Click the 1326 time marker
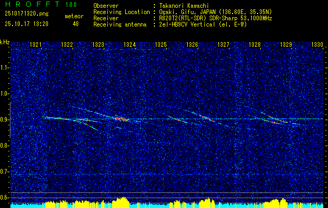The height and width of the screenshot is (208, 328). (192, 44)
